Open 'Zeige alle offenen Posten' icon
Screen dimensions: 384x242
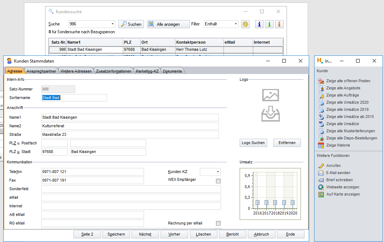(x=321, y=81)
